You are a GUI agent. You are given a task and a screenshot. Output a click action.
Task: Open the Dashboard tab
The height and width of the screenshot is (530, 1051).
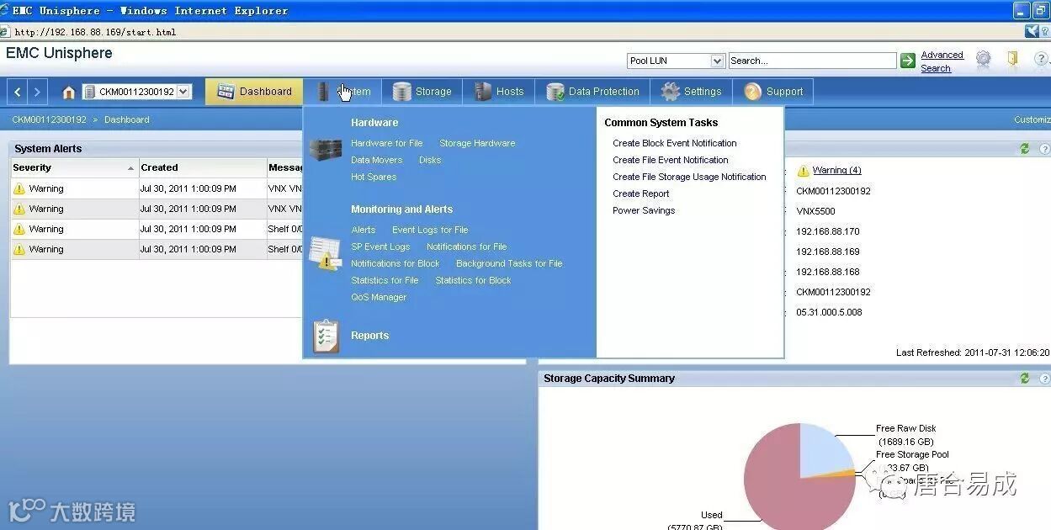254,92
